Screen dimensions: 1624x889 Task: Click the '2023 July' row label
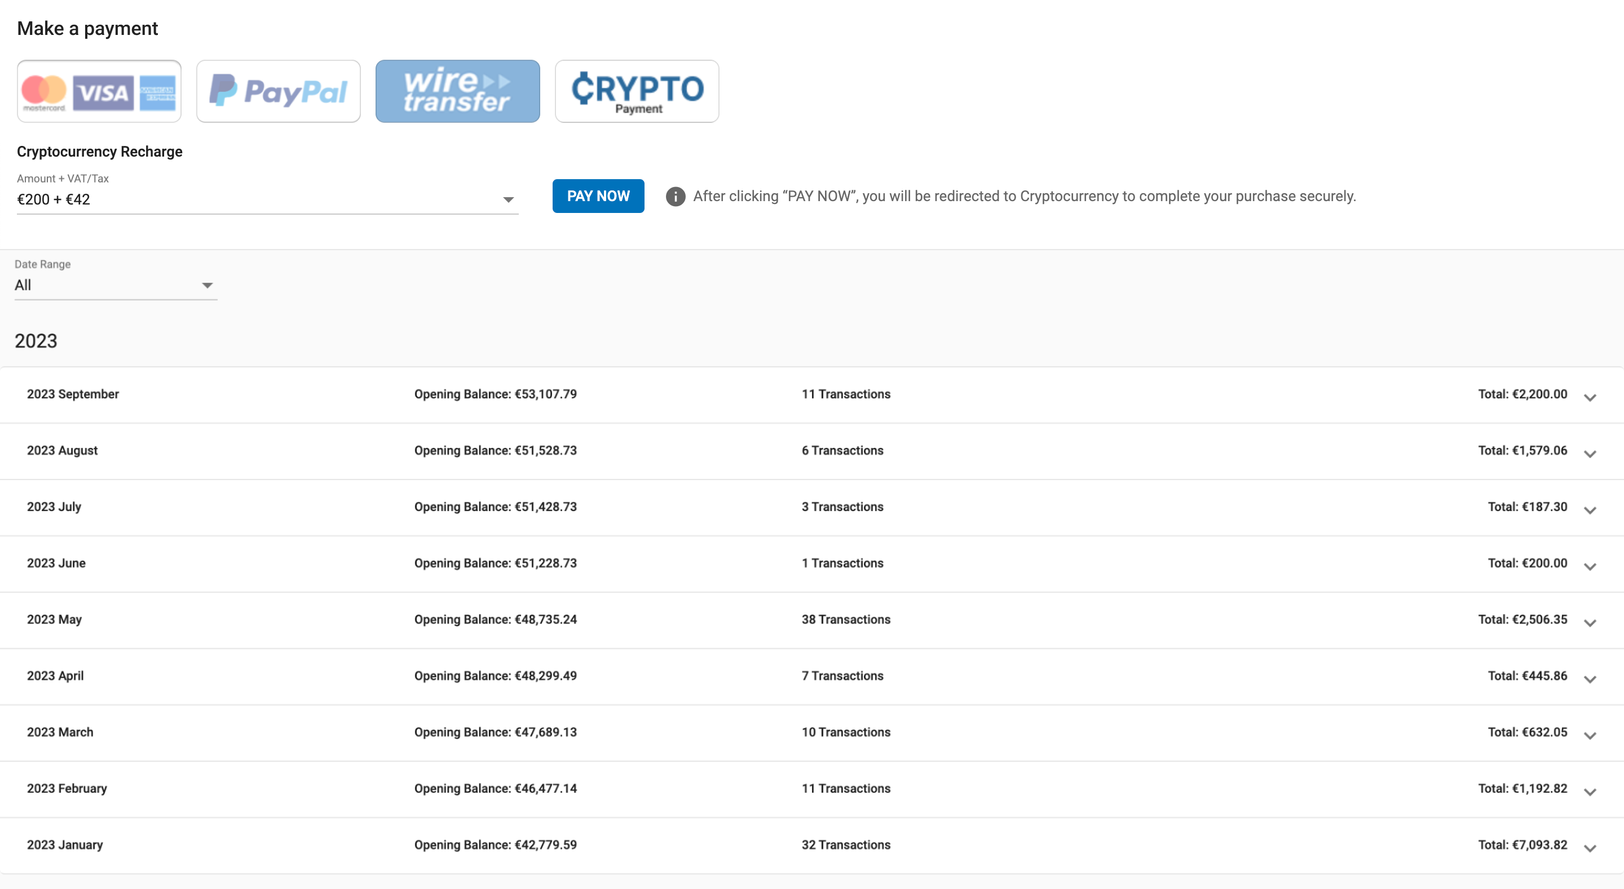tap(54, 506)
